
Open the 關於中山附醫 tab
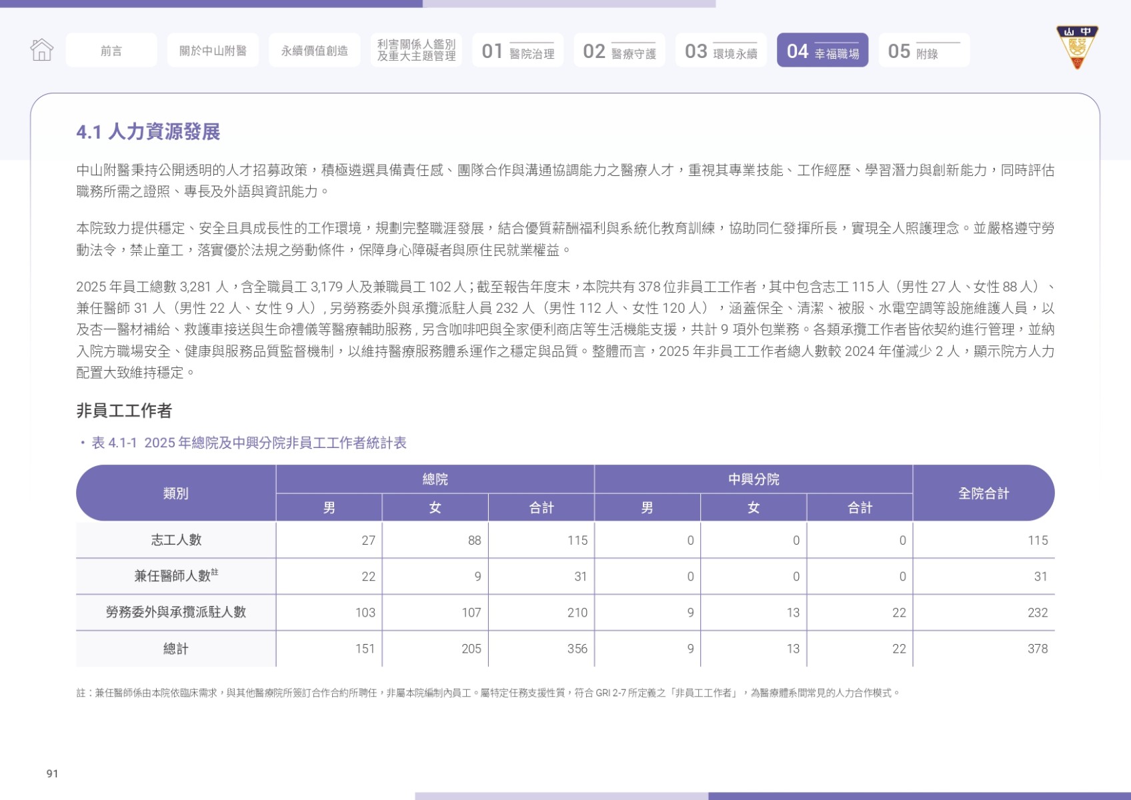(x=213, y=50)
